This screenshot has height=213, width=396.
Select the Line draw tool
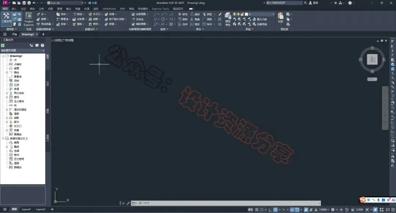click(x=155, y=14)
